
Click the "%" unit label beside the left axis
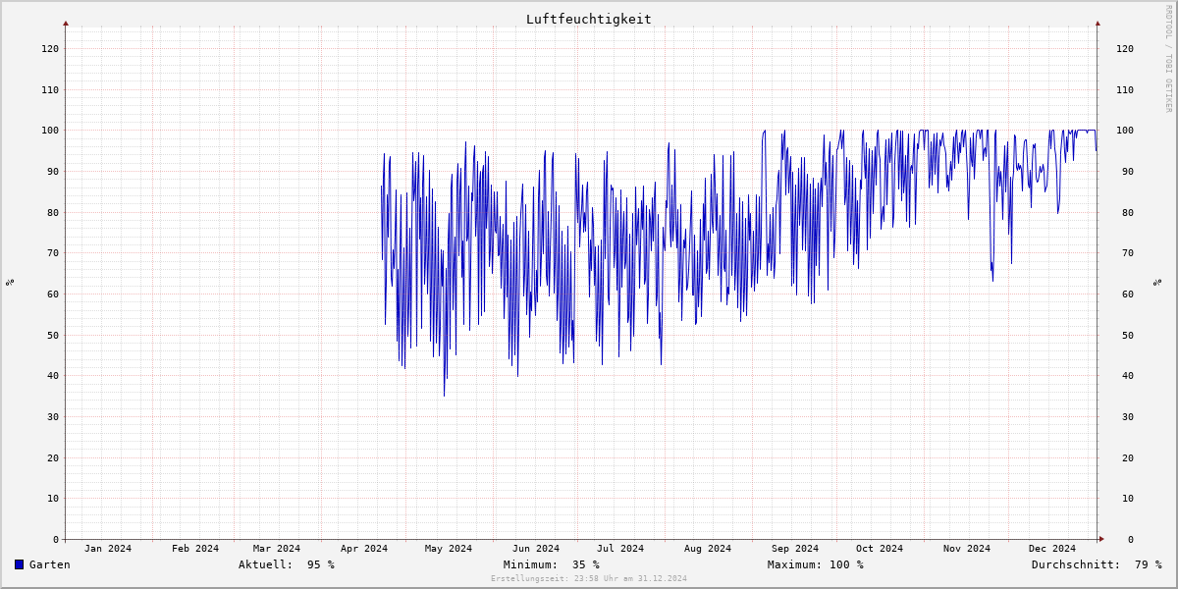[x=10, y=283]
